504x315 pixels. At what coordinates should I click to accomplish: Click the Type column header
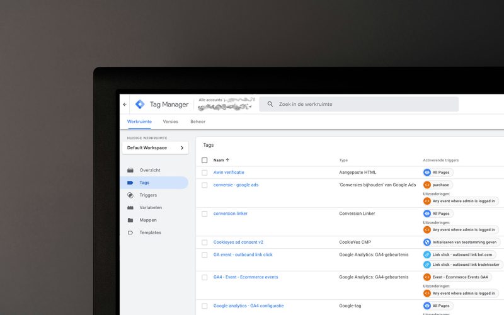343,160
